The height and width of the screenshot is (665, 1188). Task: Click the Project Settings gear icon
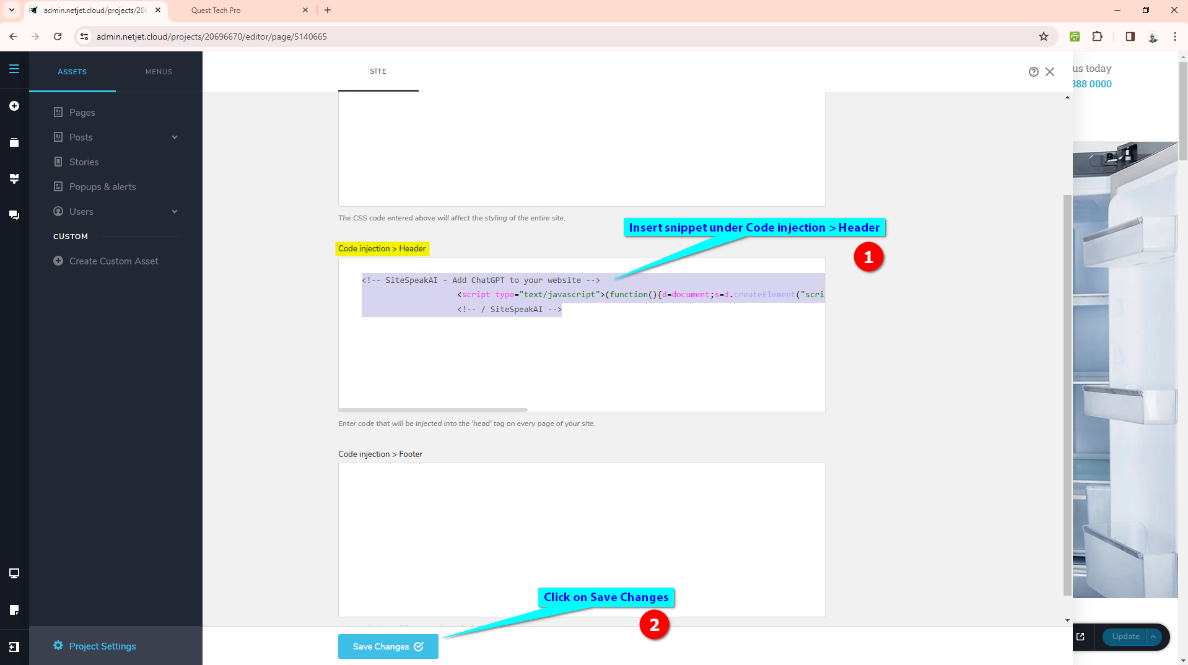click(x=58, y=646)
